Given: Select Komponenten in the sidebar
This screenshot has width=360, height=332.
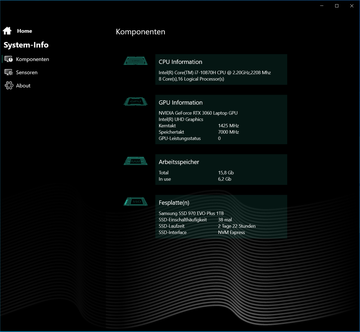Looking at the screenshot, I should 32,59.
